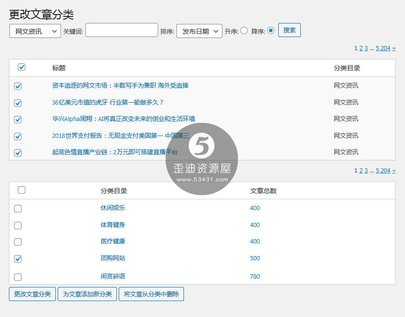Open the 医疗健康 category link
Viewport: 405px width, 317px height.
[x=113, y=242]
